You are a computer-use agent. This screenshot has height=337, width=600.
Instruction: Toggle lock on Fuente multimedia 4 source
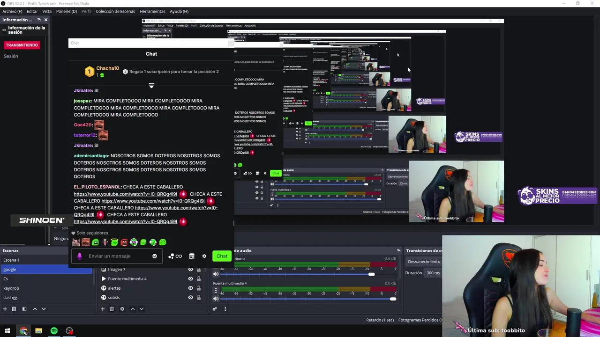[x=199, y=278]
